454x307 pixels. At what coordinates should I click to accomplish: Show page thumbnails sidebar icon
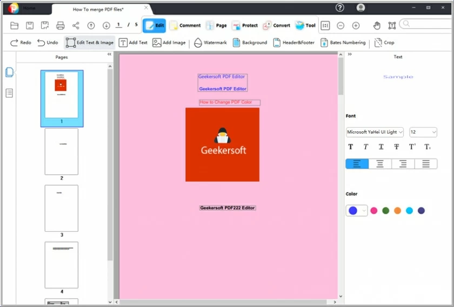tap(9, 72)
